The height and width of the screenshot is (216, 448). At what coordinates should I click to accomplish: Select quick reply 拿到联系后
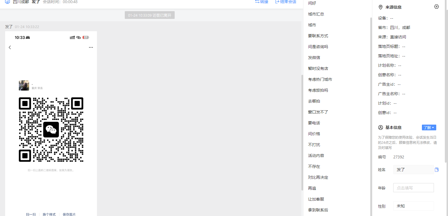(318, 210)
